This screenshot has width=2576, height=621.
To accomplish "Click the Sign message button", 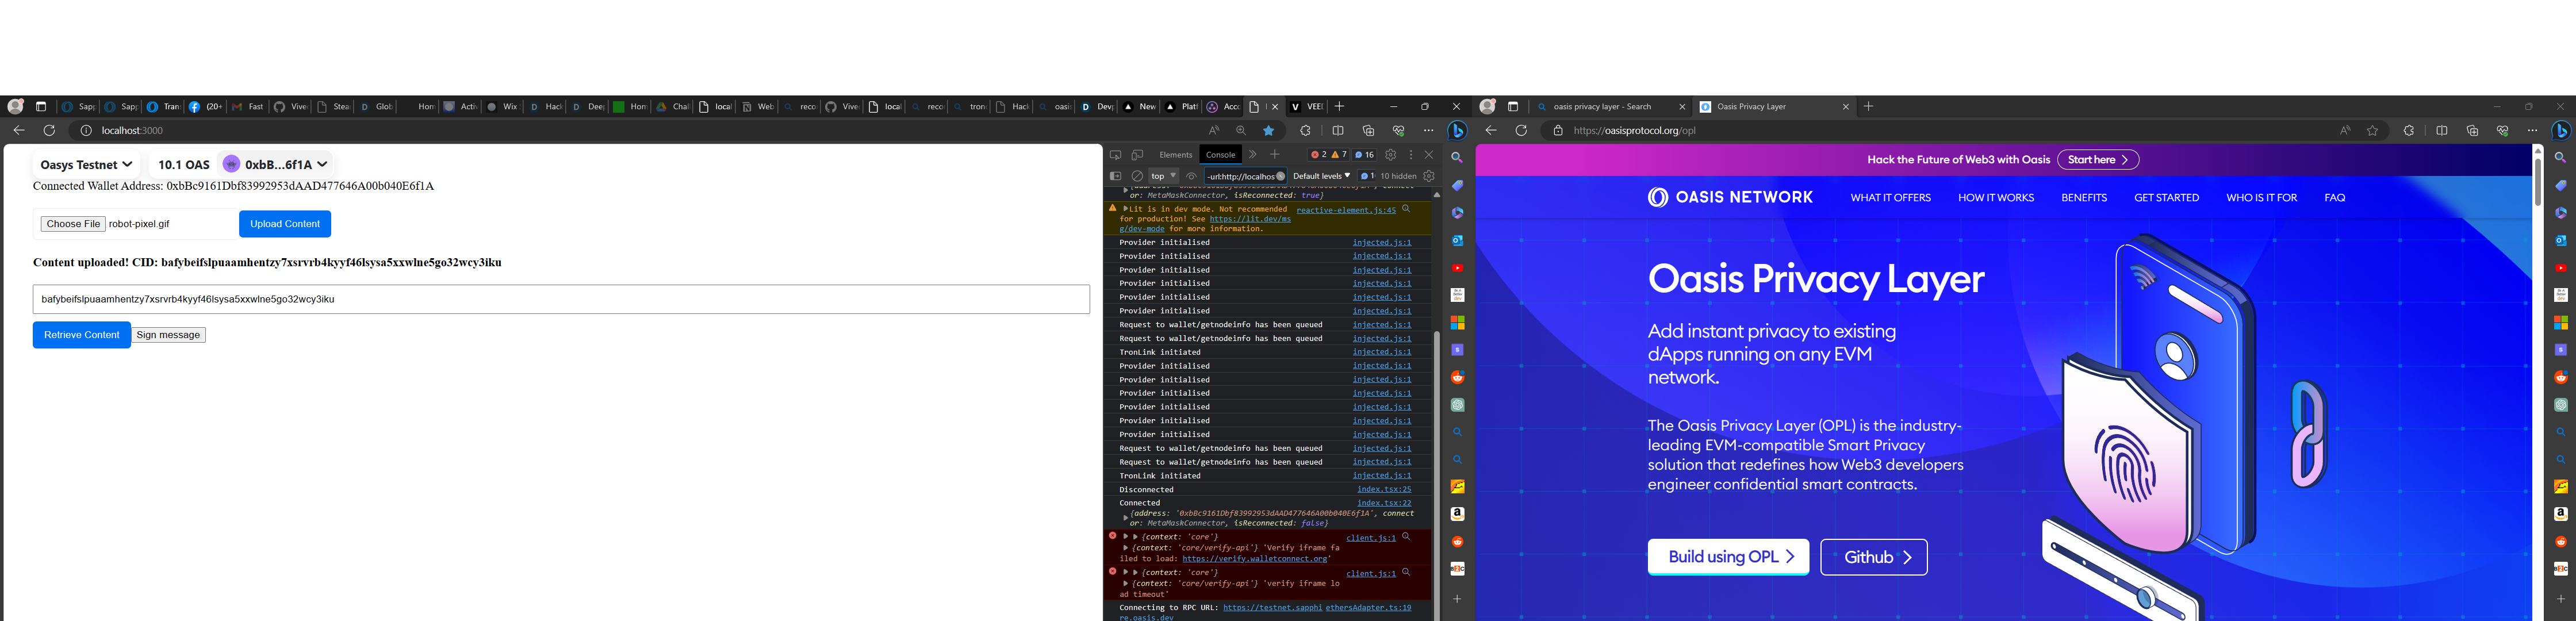I will (168, 335).
